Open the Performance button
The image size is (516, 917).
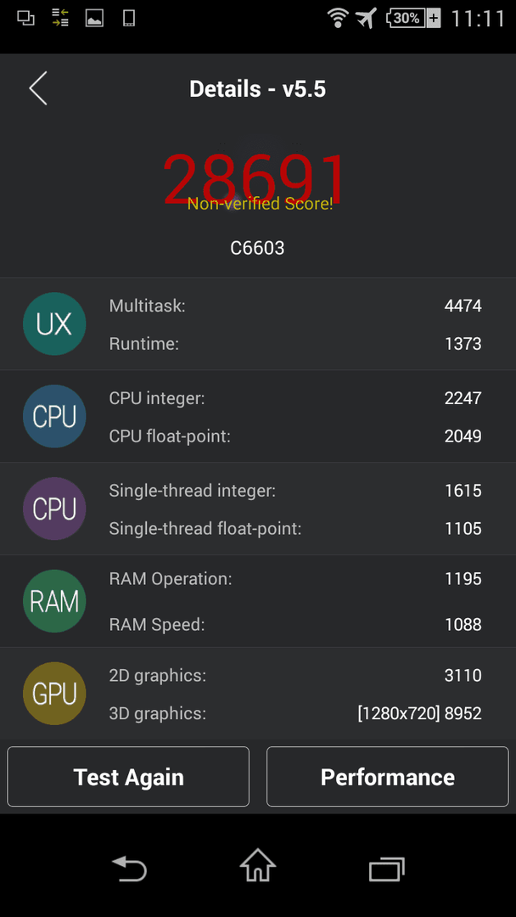388,777
